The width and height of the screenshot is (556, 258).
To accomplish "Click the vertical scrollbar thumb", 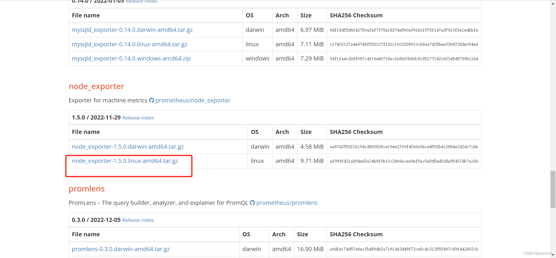I will [x=553, y=189].
